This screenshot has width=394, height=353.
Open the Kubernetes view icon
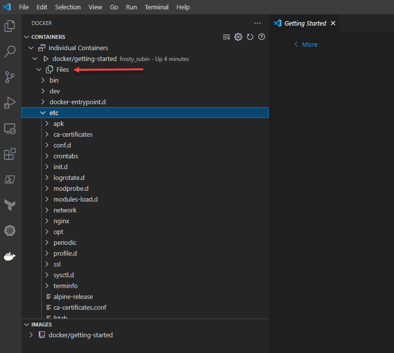pyautogui.click(x=10, y=231)
